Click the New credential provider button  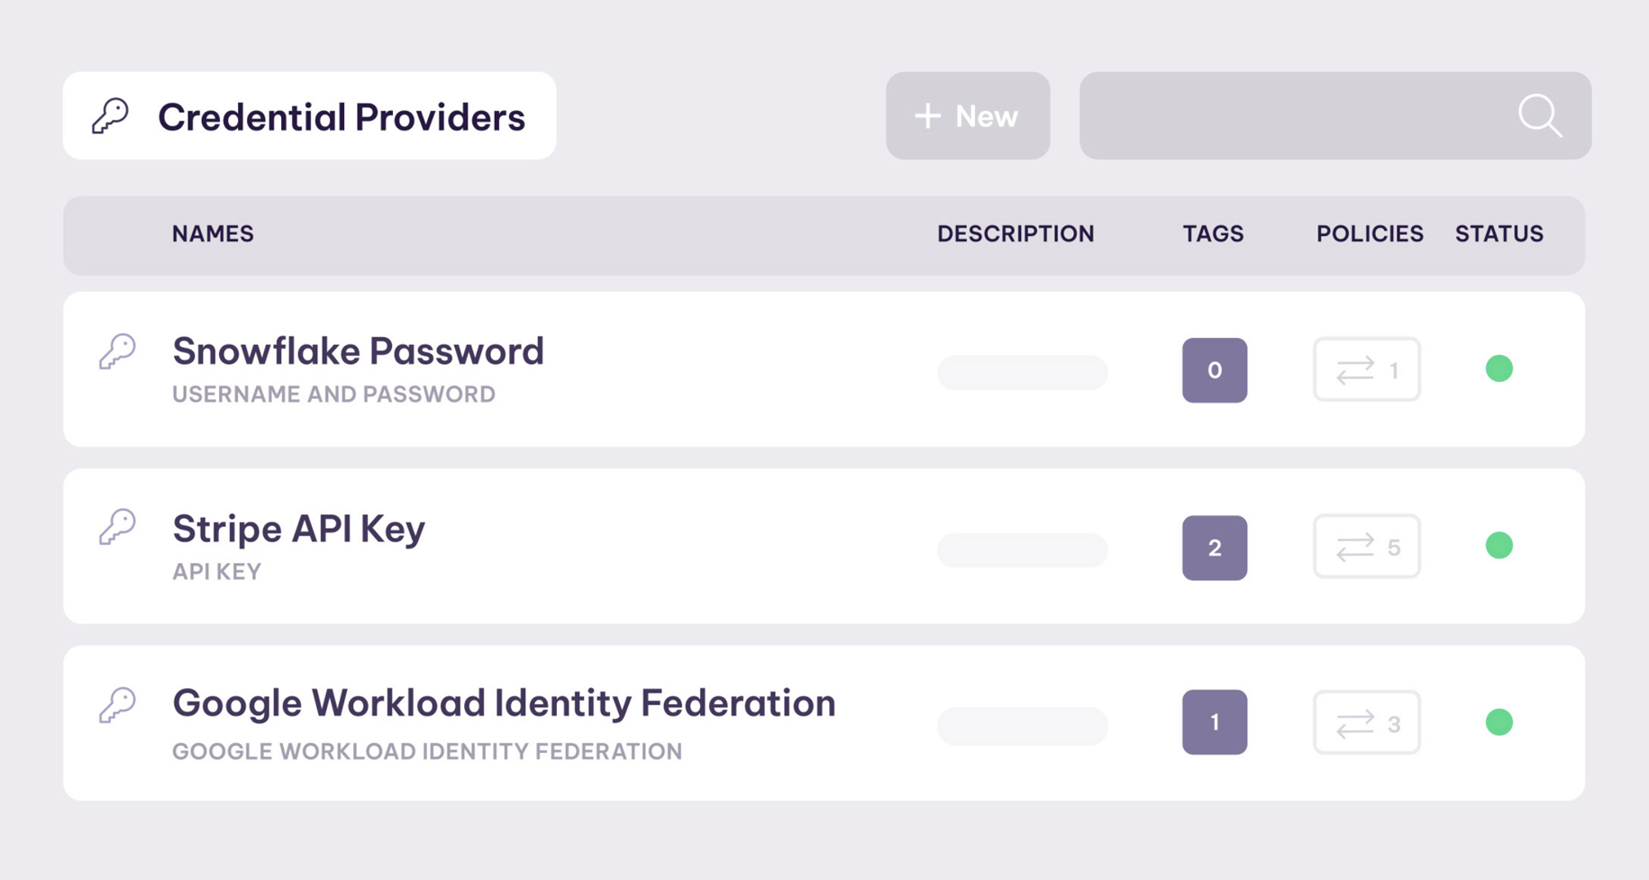point(967,116)
